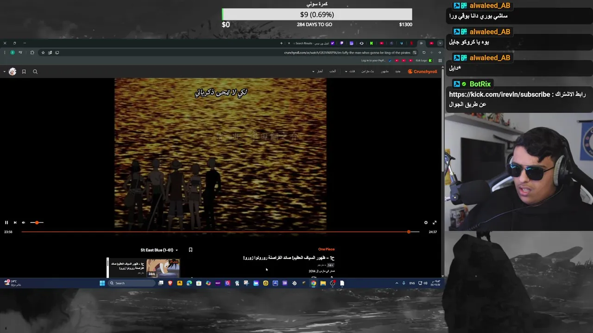The width and height of the screenshot is (593, 333).
Task: Open the Kick Logo bookmark
Action: [423, 61]
